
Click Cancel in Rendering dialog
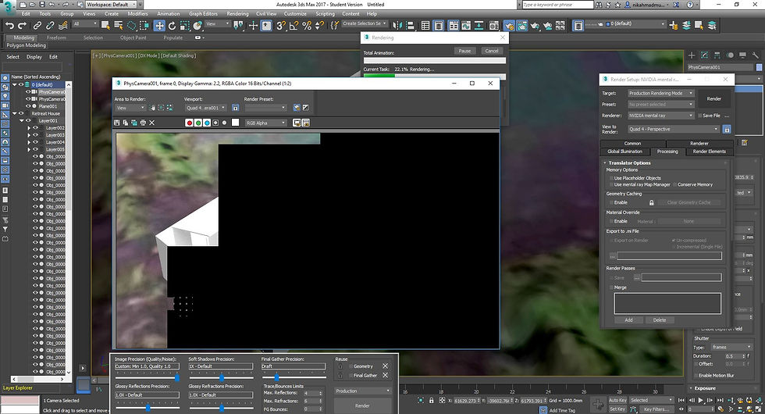[492, 51]
